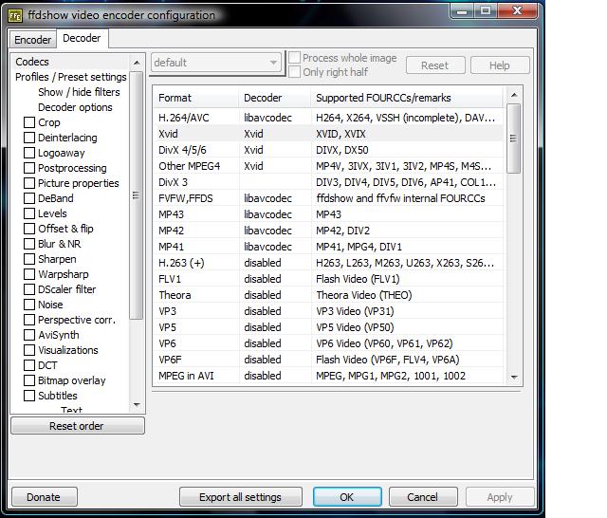Enable the DeBand checkbox

[29, 198]
